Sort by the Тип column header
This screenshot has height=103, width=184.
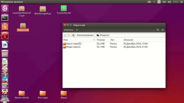(x=116, y=40)
